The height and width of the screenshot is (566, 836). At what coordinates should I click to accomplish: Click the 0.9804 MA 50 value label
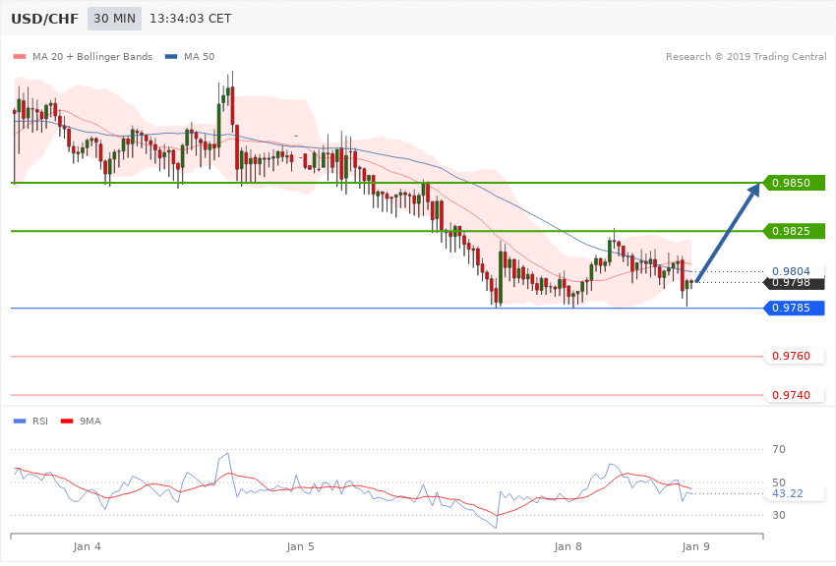(791, 271)
